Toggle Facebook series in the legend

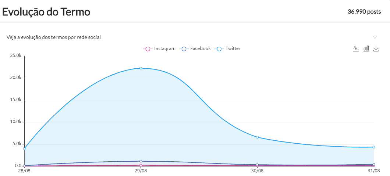click(196, 49)
